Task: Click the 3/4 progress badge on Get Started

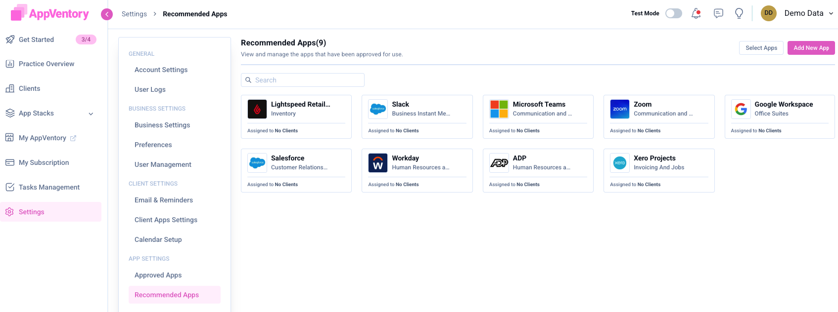Action: [x=86, y=39]
